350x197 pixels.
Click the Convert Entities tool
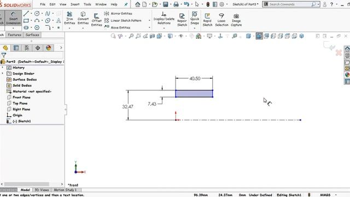coord(83,18)
